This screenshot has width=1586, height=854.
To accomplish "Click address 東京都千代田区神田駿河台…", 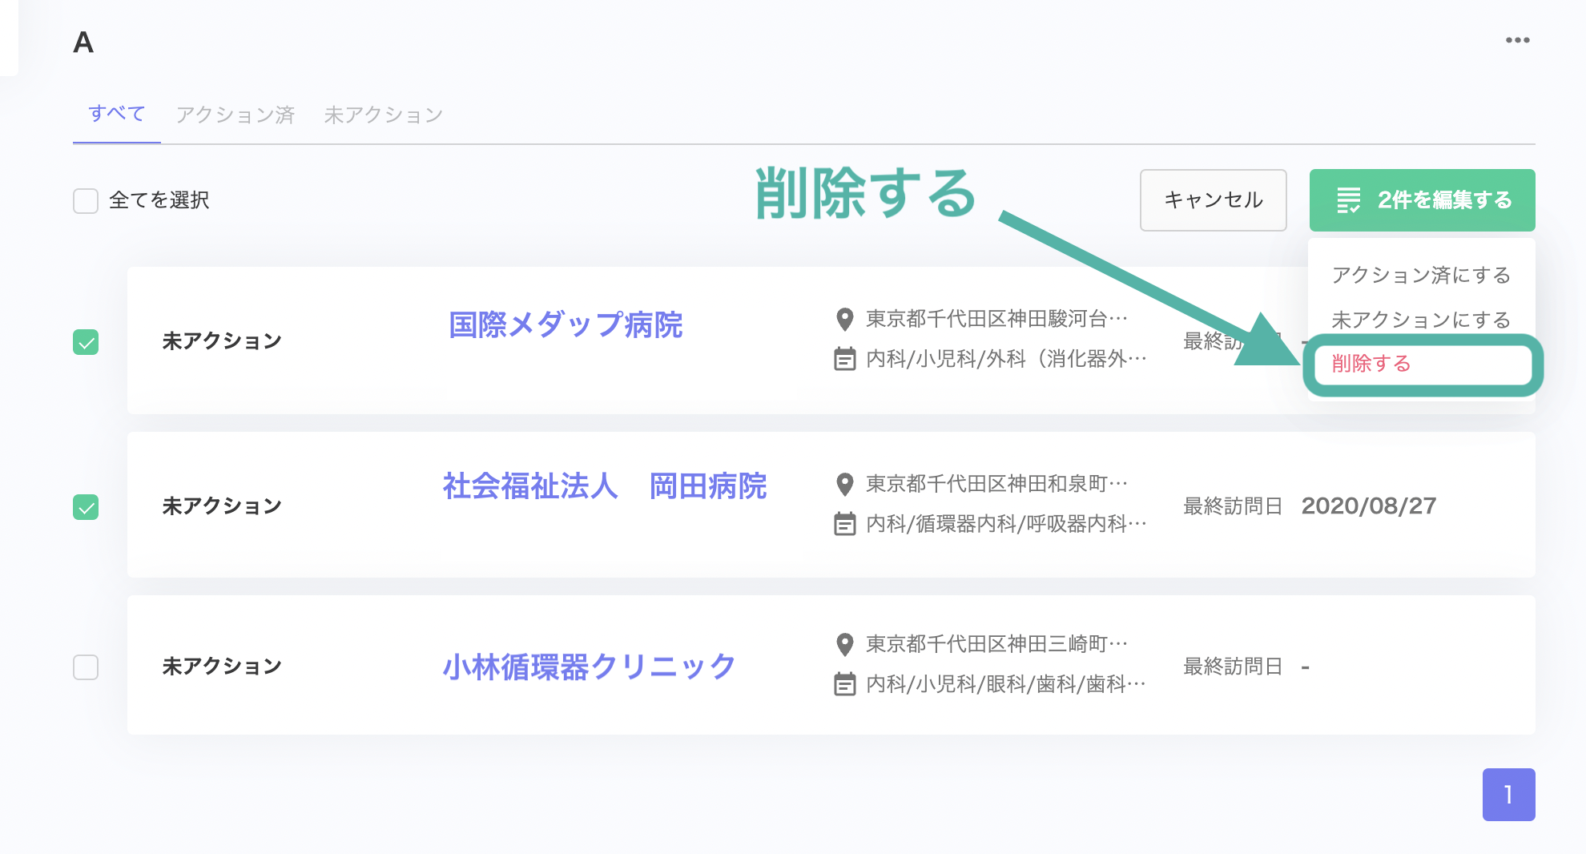I will (x=996, y=319).
